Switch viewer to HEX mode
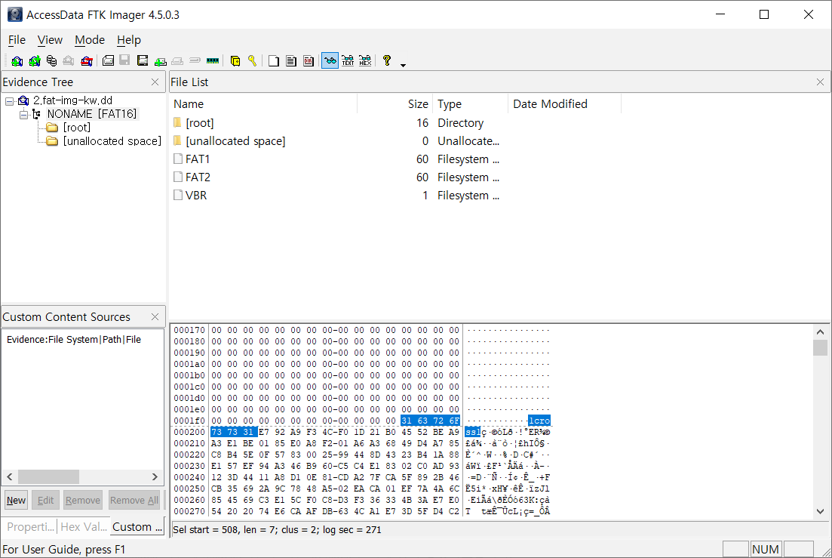Screen dimensions: 832x558 (x=365, y=61)
